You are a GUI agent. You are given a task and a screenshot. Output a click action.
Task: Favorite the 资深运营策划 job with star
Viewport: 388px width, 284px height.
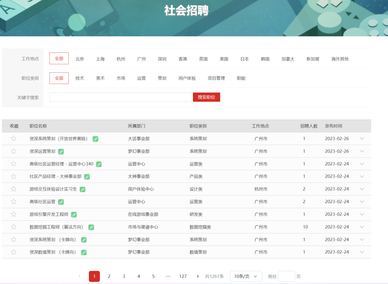click(14, 151)
